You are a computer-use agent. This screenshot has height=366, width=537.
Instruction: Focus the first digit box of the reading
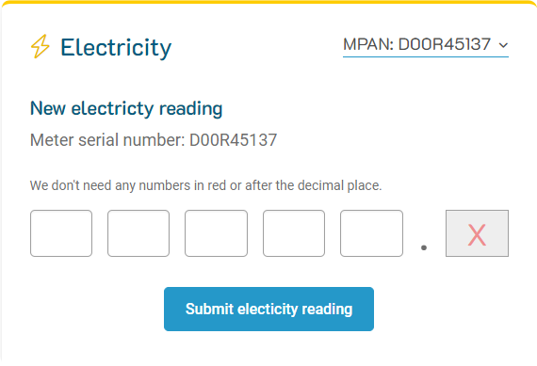pos(61,233)
